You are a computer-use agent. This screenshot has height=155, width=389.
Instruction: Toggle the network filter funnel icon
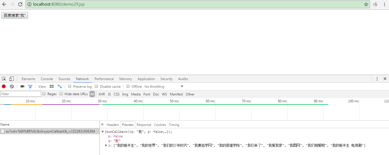(30, 86)
